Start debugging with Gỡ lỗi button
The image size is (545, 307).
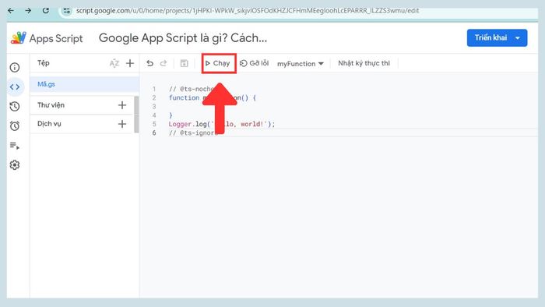tap(254, 63)
